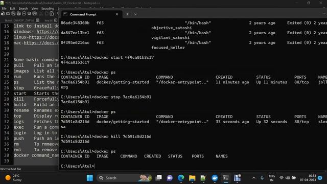
Task: Switch to Notepad++ via taskbar icon
Action: pos(203,178)
